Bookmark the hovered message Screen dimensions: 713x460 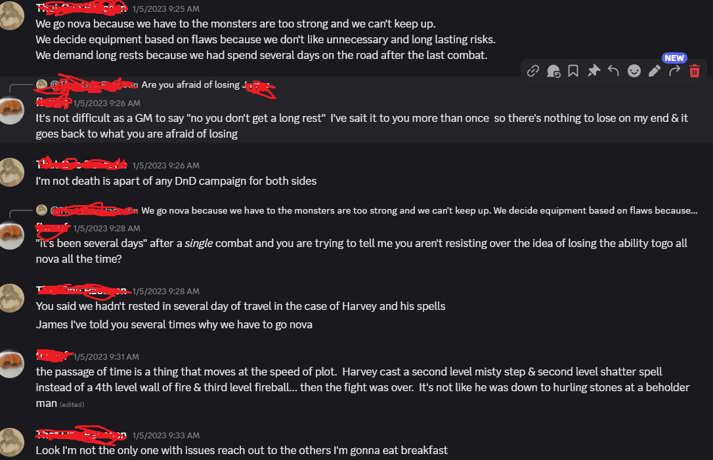click(573, 71)
